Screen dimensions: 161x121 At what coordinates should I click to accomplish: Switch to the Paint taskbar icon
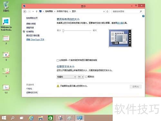pos(70,118)
